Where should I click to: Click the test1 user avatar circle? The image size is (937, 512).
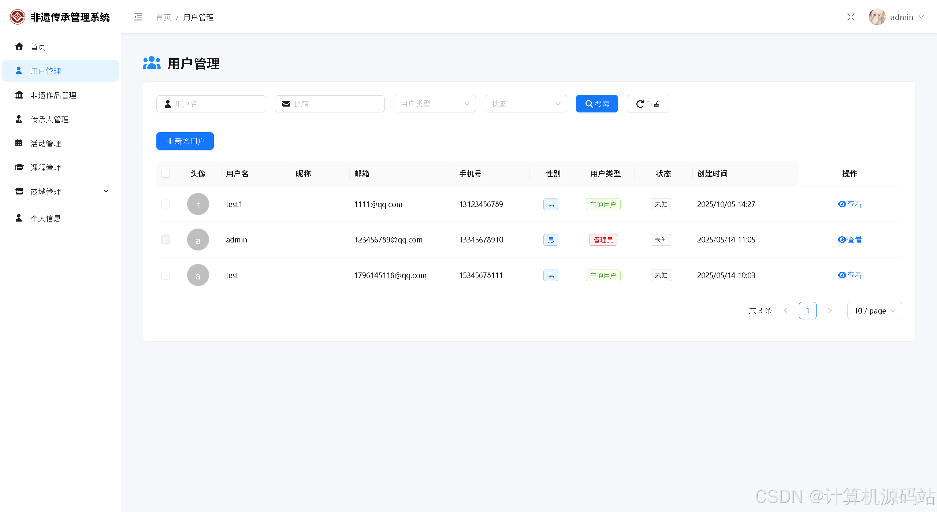tap(198, 204)
